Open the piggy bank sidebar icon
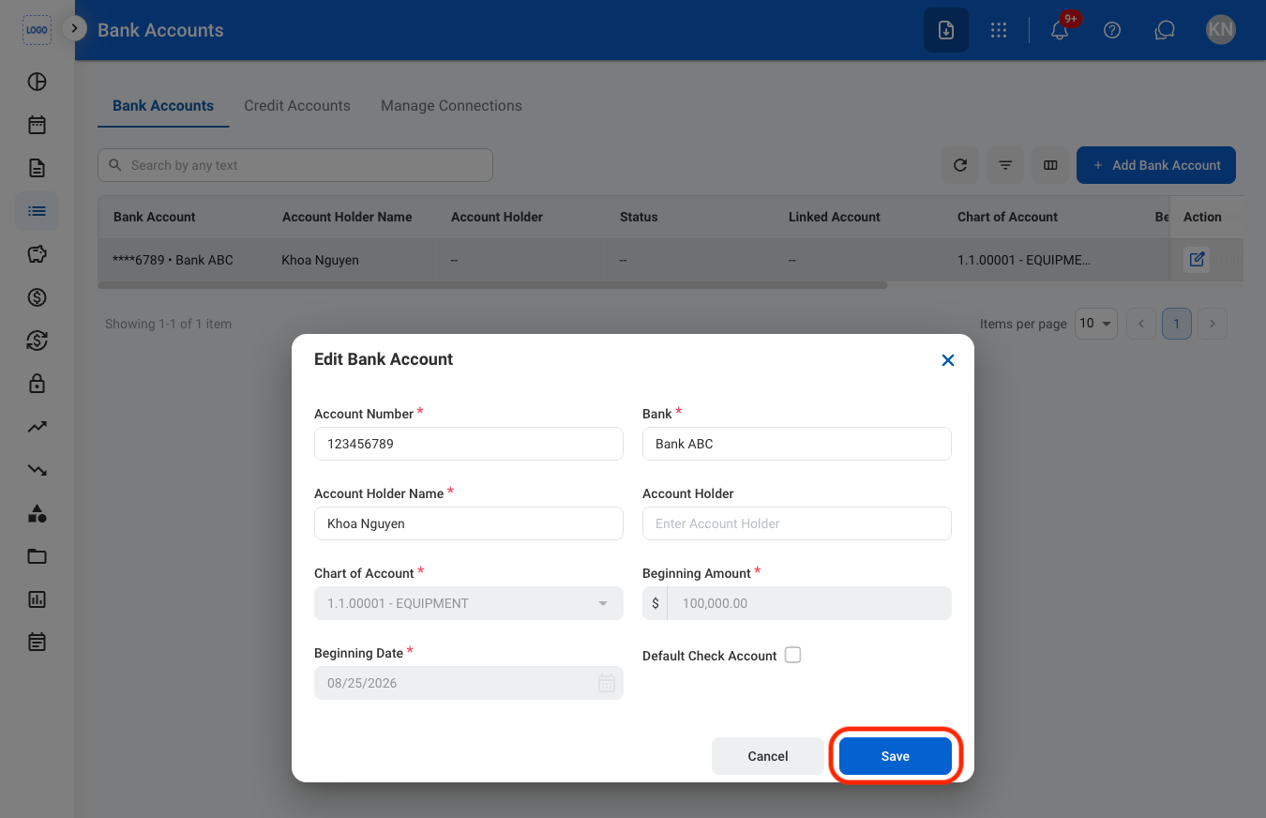The width and height of the screenshot is (1266, 818). coord(37,254)
